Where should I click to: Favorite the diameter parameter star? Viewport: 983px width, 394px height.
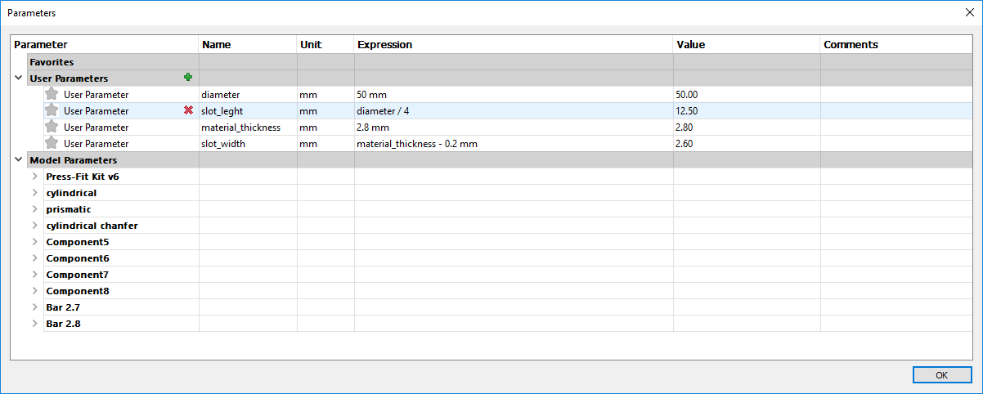point(52,94)
